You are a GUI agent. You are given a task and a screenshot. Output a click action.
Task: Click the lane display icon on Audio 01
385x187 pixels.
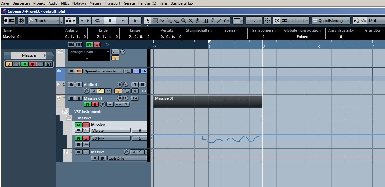click(135, 91)
